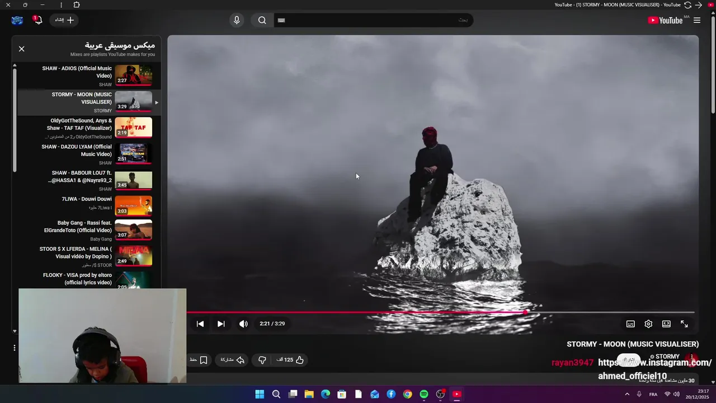
Task: Select the STORMY - MOON thumbnail in the mix
Action: (x=133, y=101)
